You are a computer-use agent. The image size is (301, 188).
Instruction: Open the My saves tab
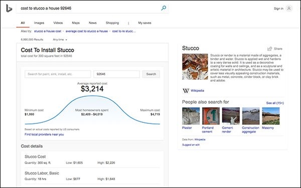tap(145, 23)
